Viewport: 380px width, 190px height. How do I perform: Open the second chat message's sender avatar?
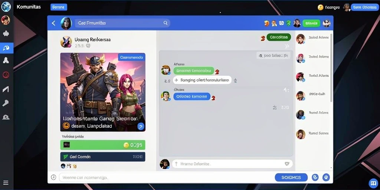click(x=166, y=96)
